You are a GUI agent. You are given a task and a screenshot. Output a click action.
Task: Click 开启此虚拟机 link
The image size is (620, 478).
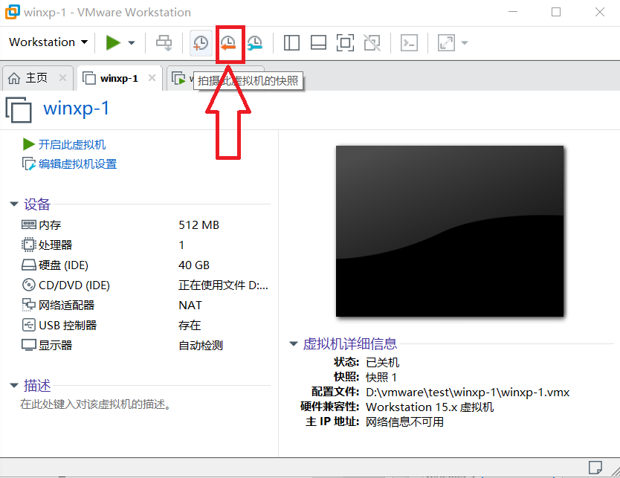[x=72, y=145]
